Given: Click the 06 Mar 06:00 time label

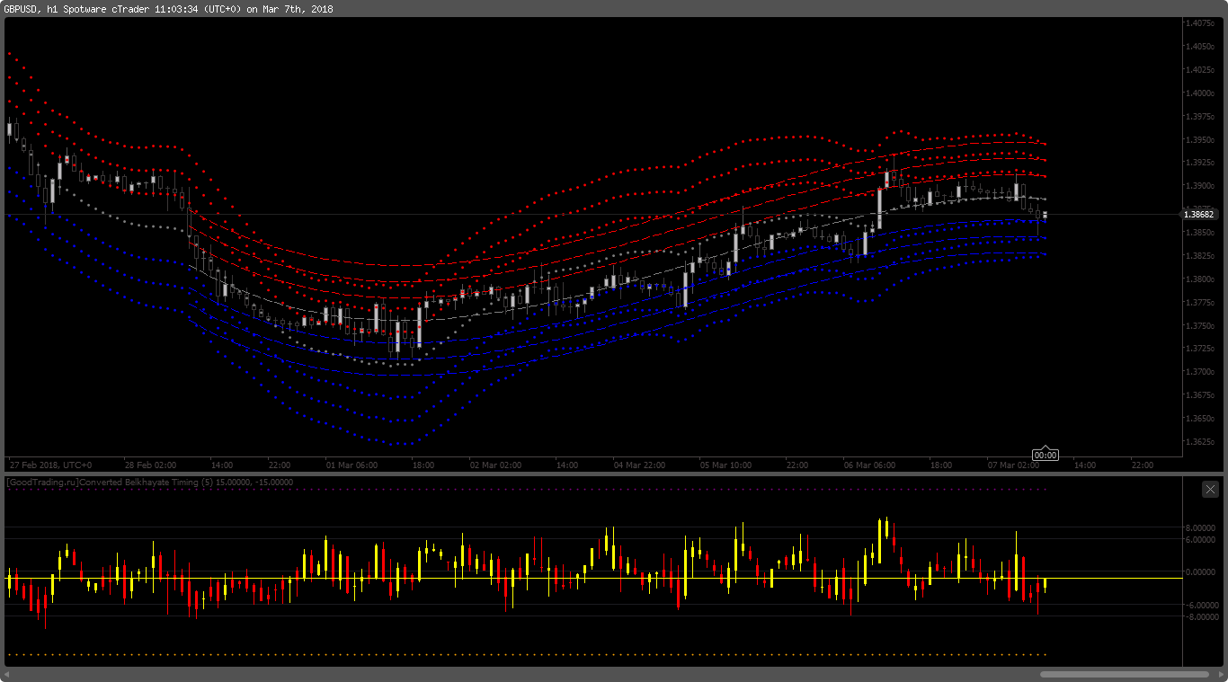Looking at the screenshot, I should tap(869, 465).
